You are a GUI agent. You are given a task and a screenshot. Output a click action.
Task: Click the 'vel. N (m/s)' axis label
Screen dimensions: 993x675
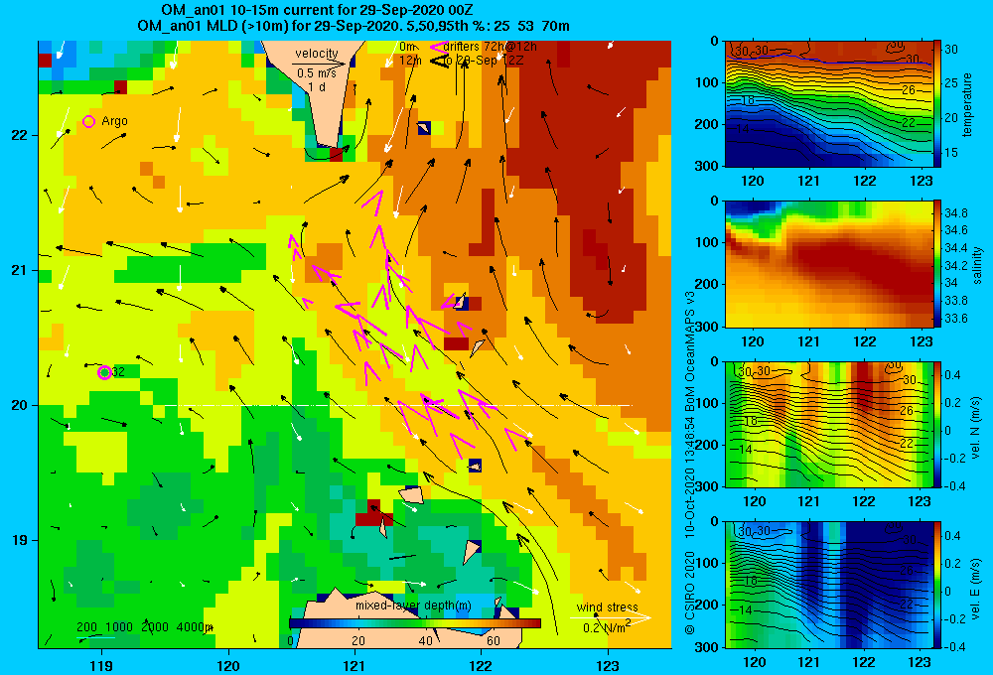click(x=976, y=428)
